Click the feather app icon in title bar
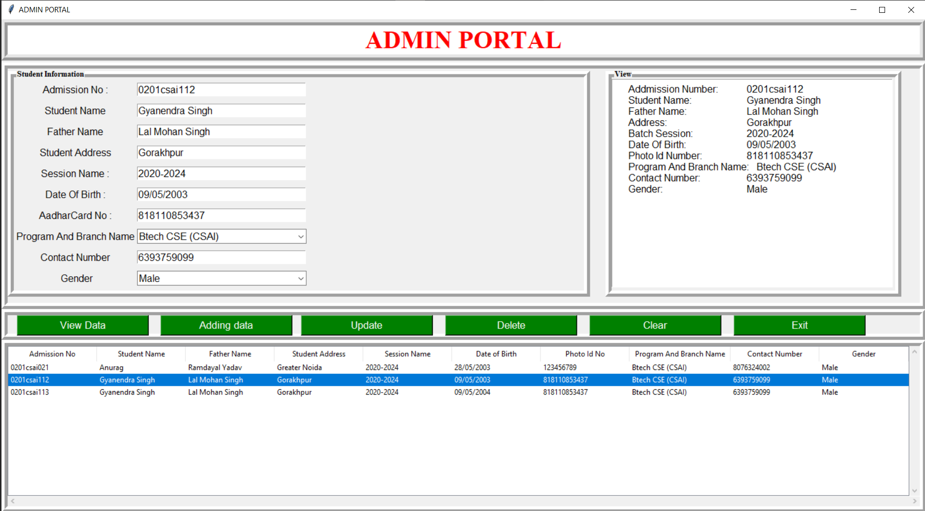This screenshot has width=925, height=511. pos(11,9)
